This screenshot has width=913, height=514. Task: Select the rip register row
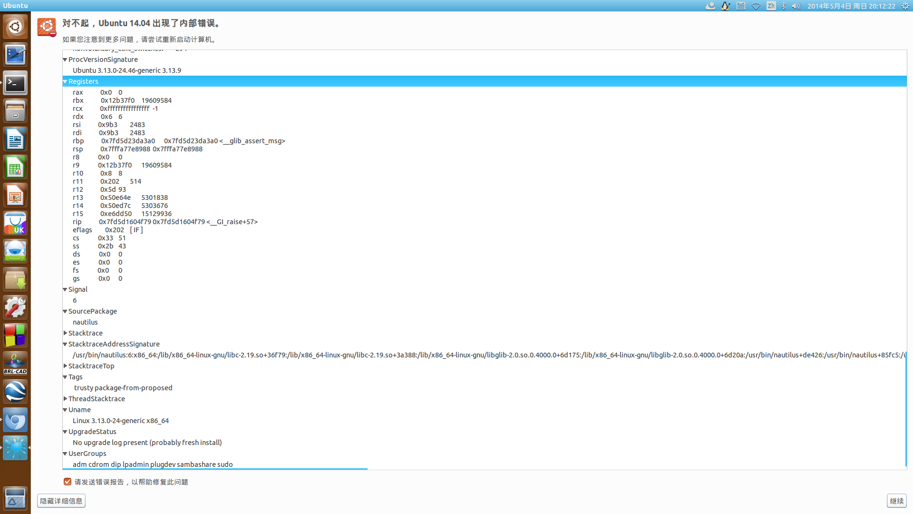pos(165,222)
